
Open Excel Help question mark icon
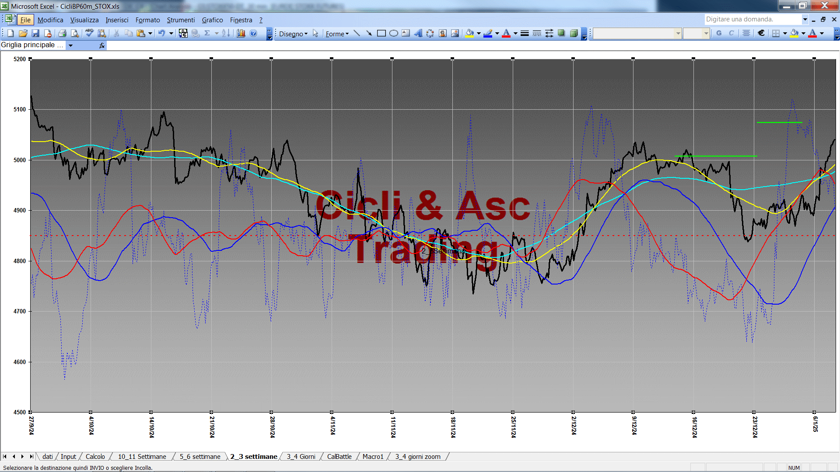click(x=253, y=33)
